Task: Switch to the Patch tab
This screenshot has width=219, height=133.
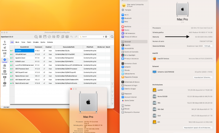Action: 29,42
